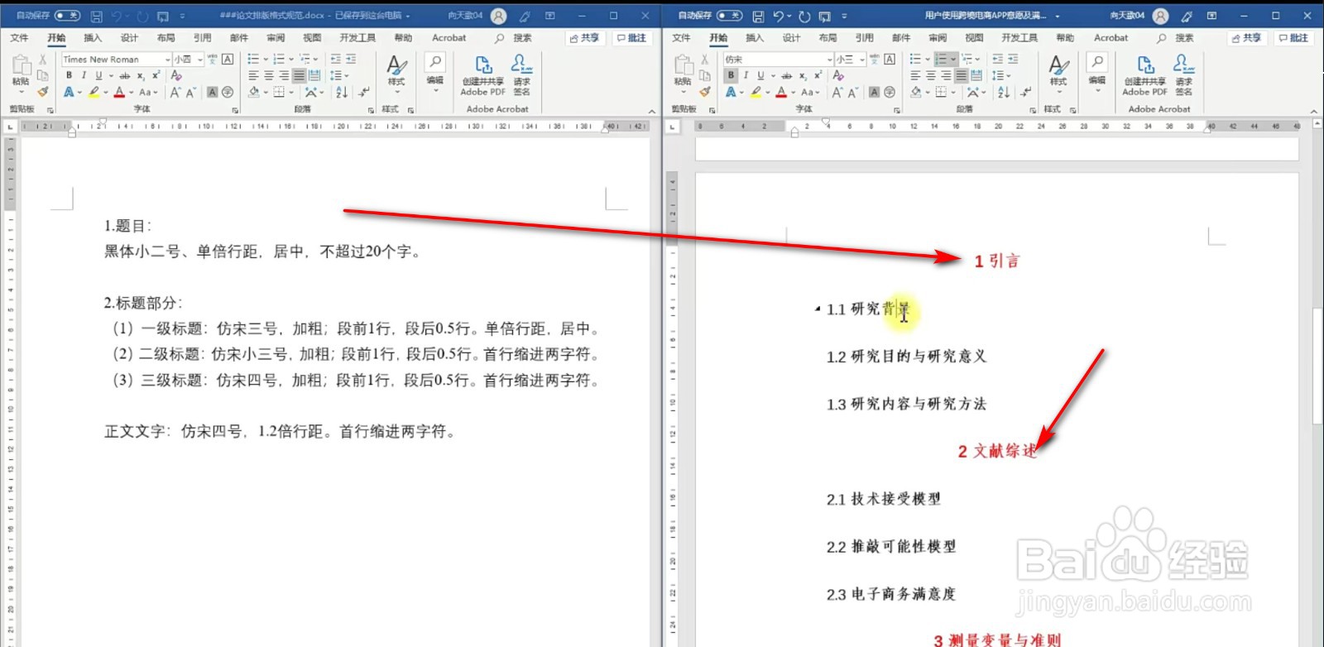The height and width of the screenshot is (647, 1324).
Task: Click the Save icon in the right window
Action: (758, 16)
